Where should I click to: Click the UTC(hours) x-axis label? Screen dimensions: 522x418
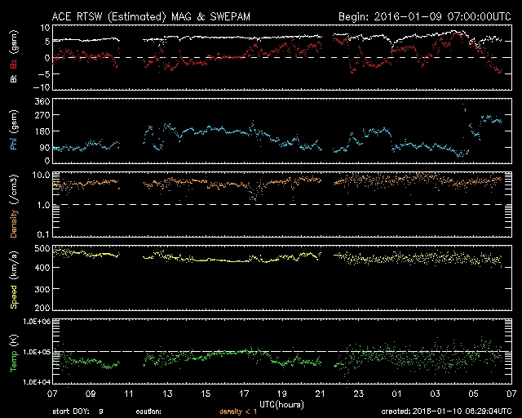pyautogui.click(x=282, y=403)
